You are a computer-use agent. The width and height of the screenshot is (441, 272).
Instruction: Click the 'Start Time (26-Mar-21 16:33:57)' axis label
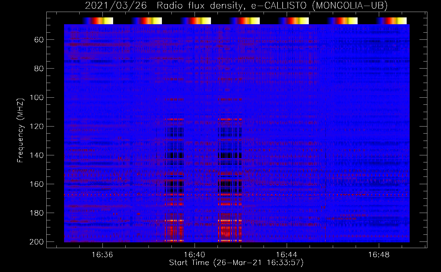click(x=236, y=262)
